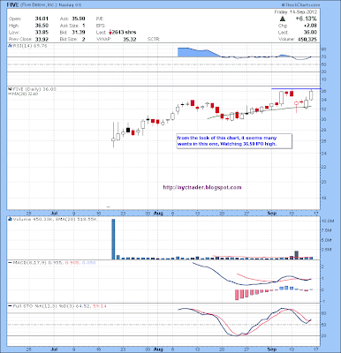Click the FIVE (Daily) 36.00 label

pos(34,89)
